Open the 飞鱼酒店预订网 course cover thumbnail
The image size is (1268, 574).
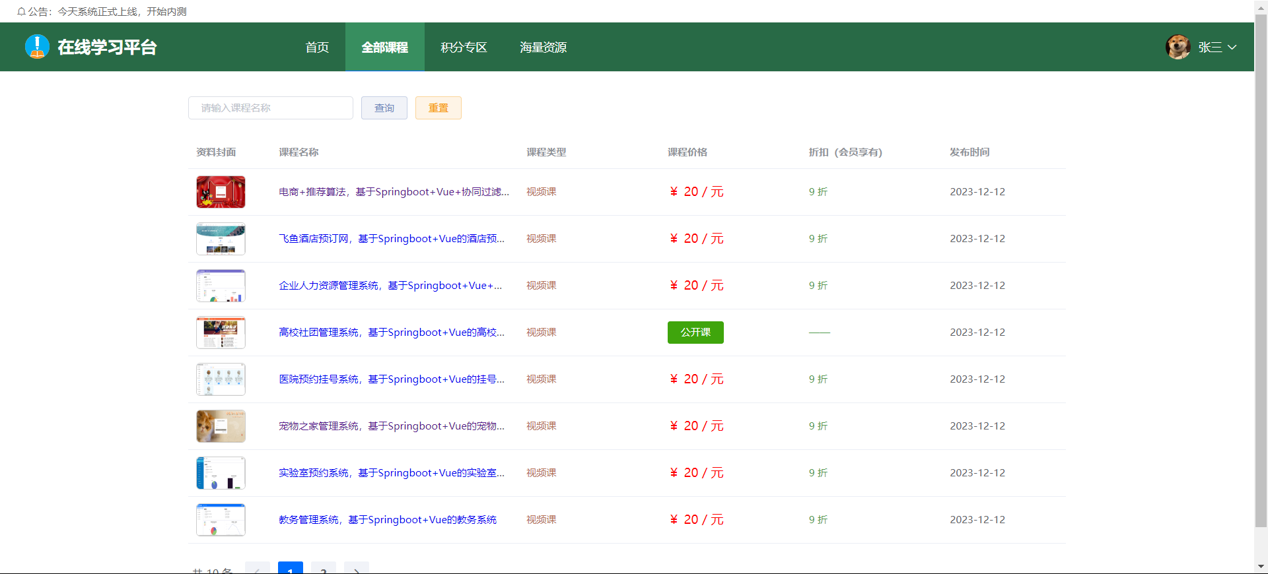221,239
